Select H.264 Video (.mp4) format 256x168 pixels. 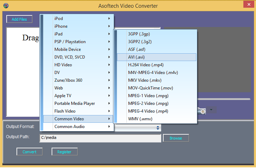point(157,65)
